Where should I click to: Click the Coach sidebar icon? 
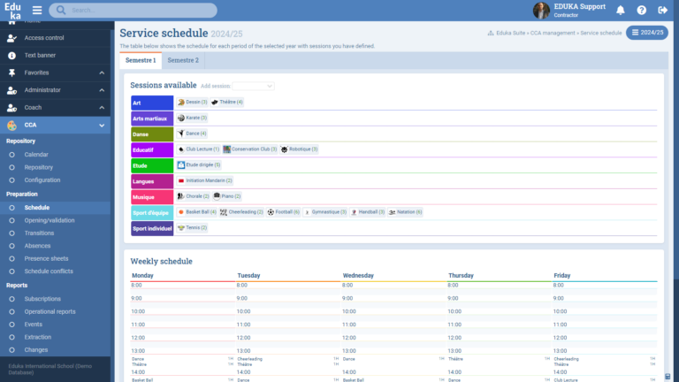11,107
